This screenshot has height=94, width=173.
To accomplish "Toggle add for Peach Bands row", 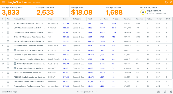I will [x=8, y=59].
